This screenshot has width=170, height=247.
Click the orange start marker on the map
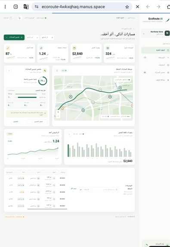tap(62, 108)
